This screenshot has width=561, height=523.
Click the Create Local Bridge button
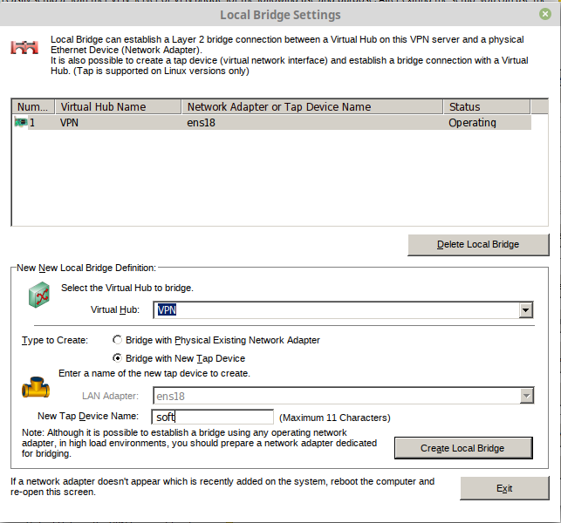click(463, 448)
